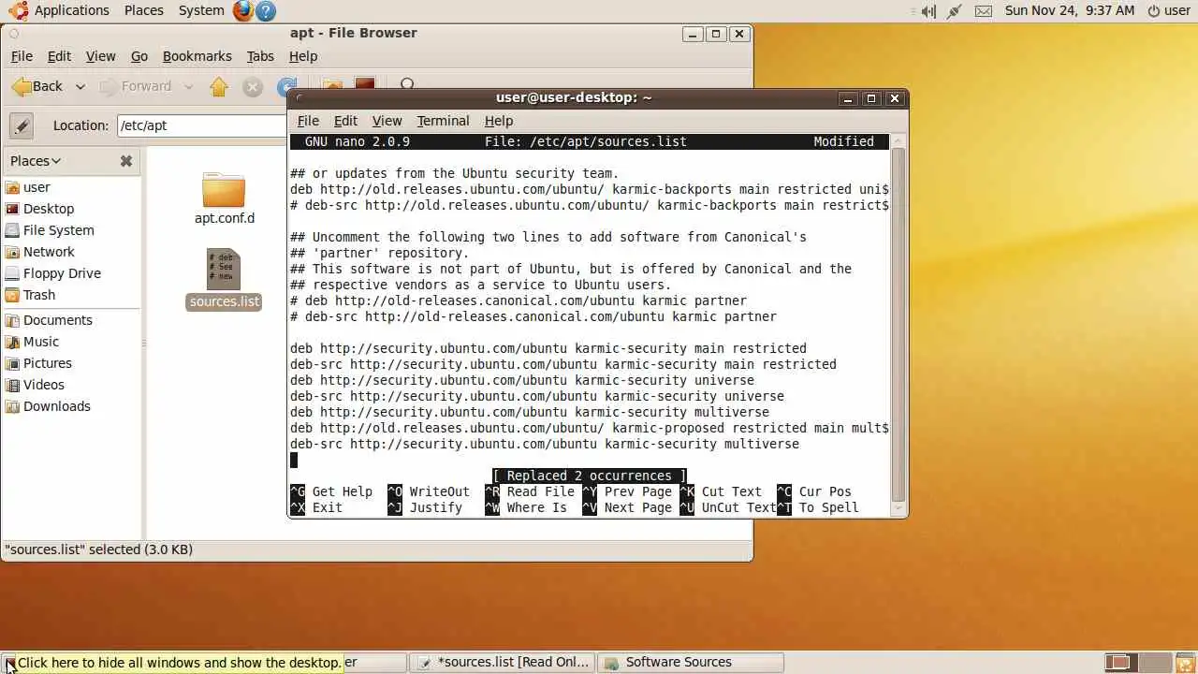1198x674 pixels.
Task: Open Terminal menu in terminal window
Action: coord(443,121)
